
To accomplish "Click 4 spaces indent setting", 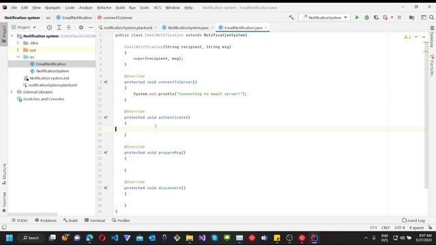I will (416, 228).
